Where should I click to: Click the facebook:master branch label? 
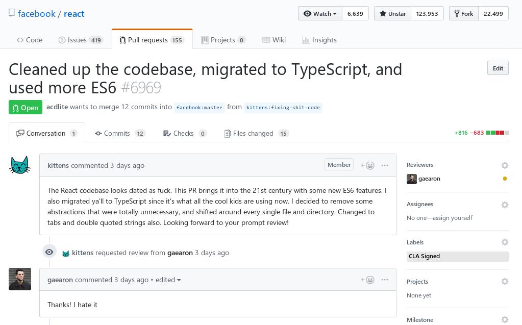pos(199,108)
